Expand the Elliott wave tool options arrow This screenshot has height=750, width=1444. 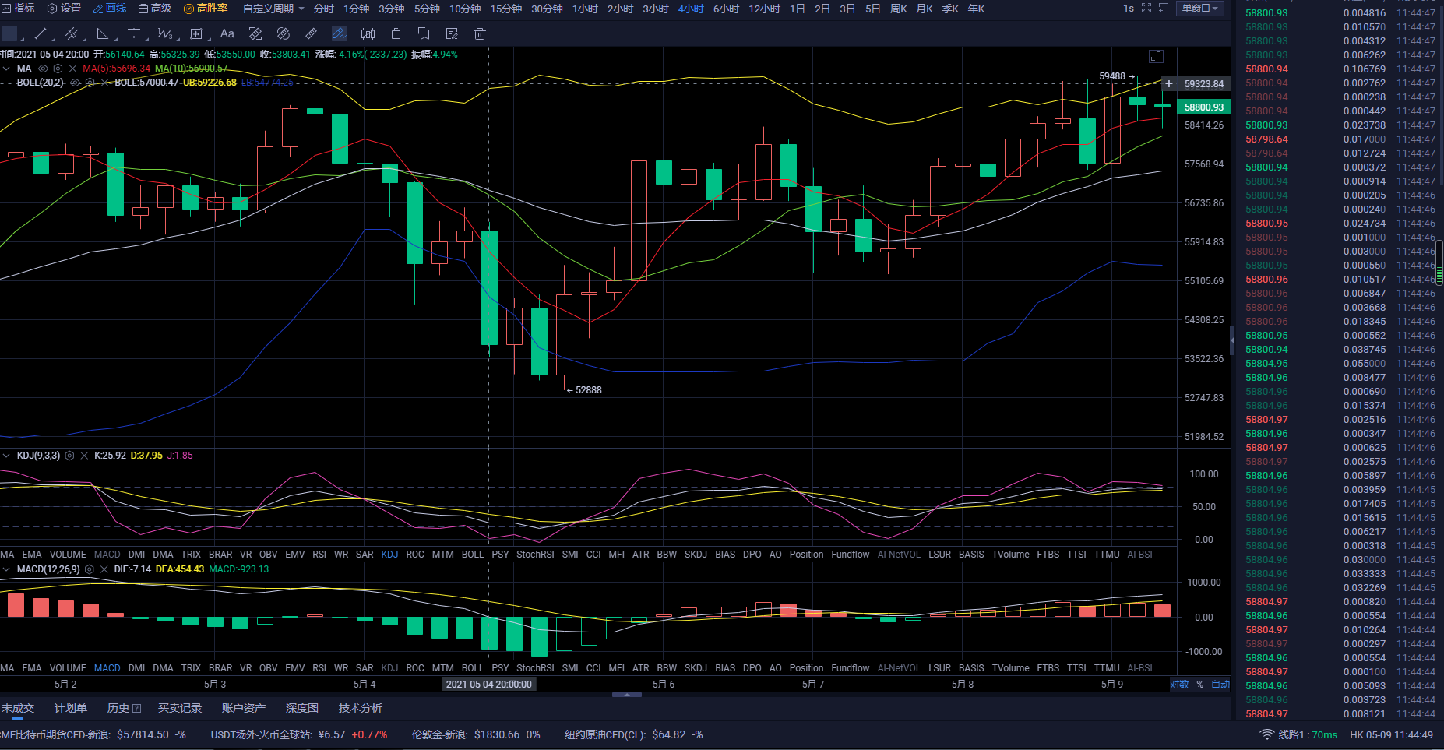[178, 38]
